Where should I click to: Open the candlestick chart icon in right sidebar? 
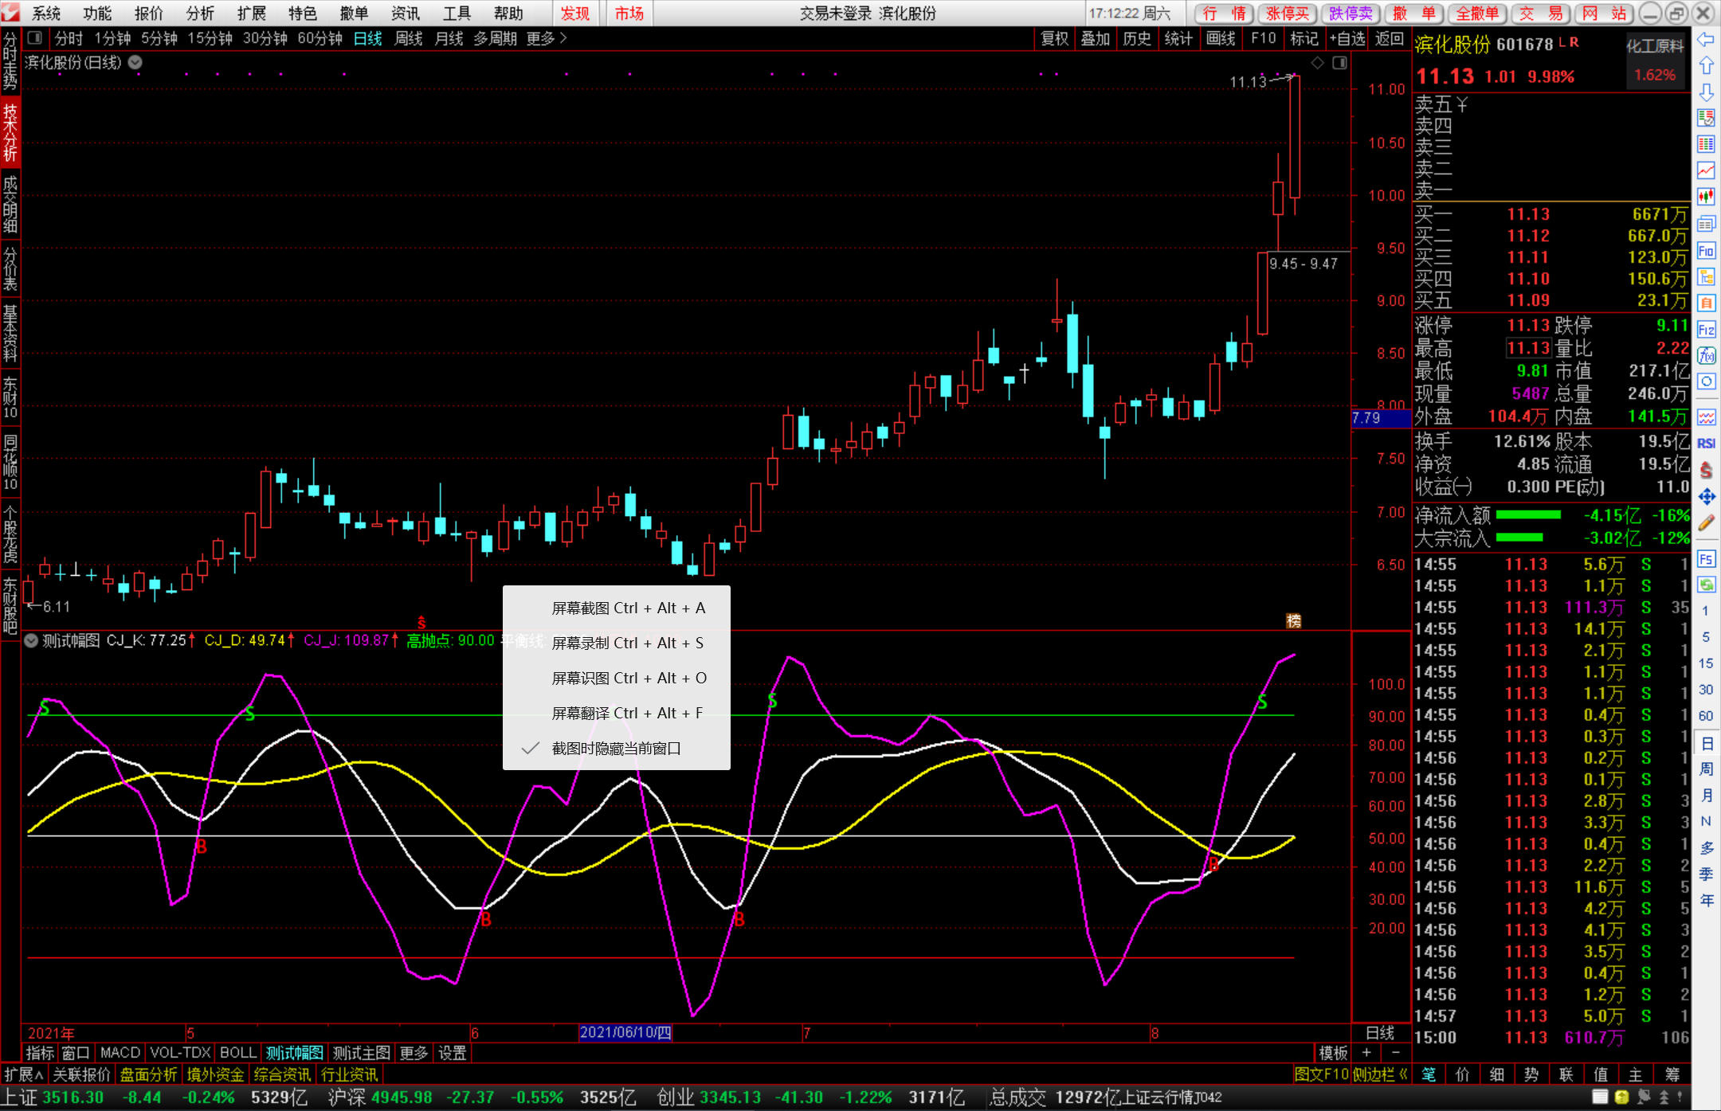click(x=1706, y=197)
